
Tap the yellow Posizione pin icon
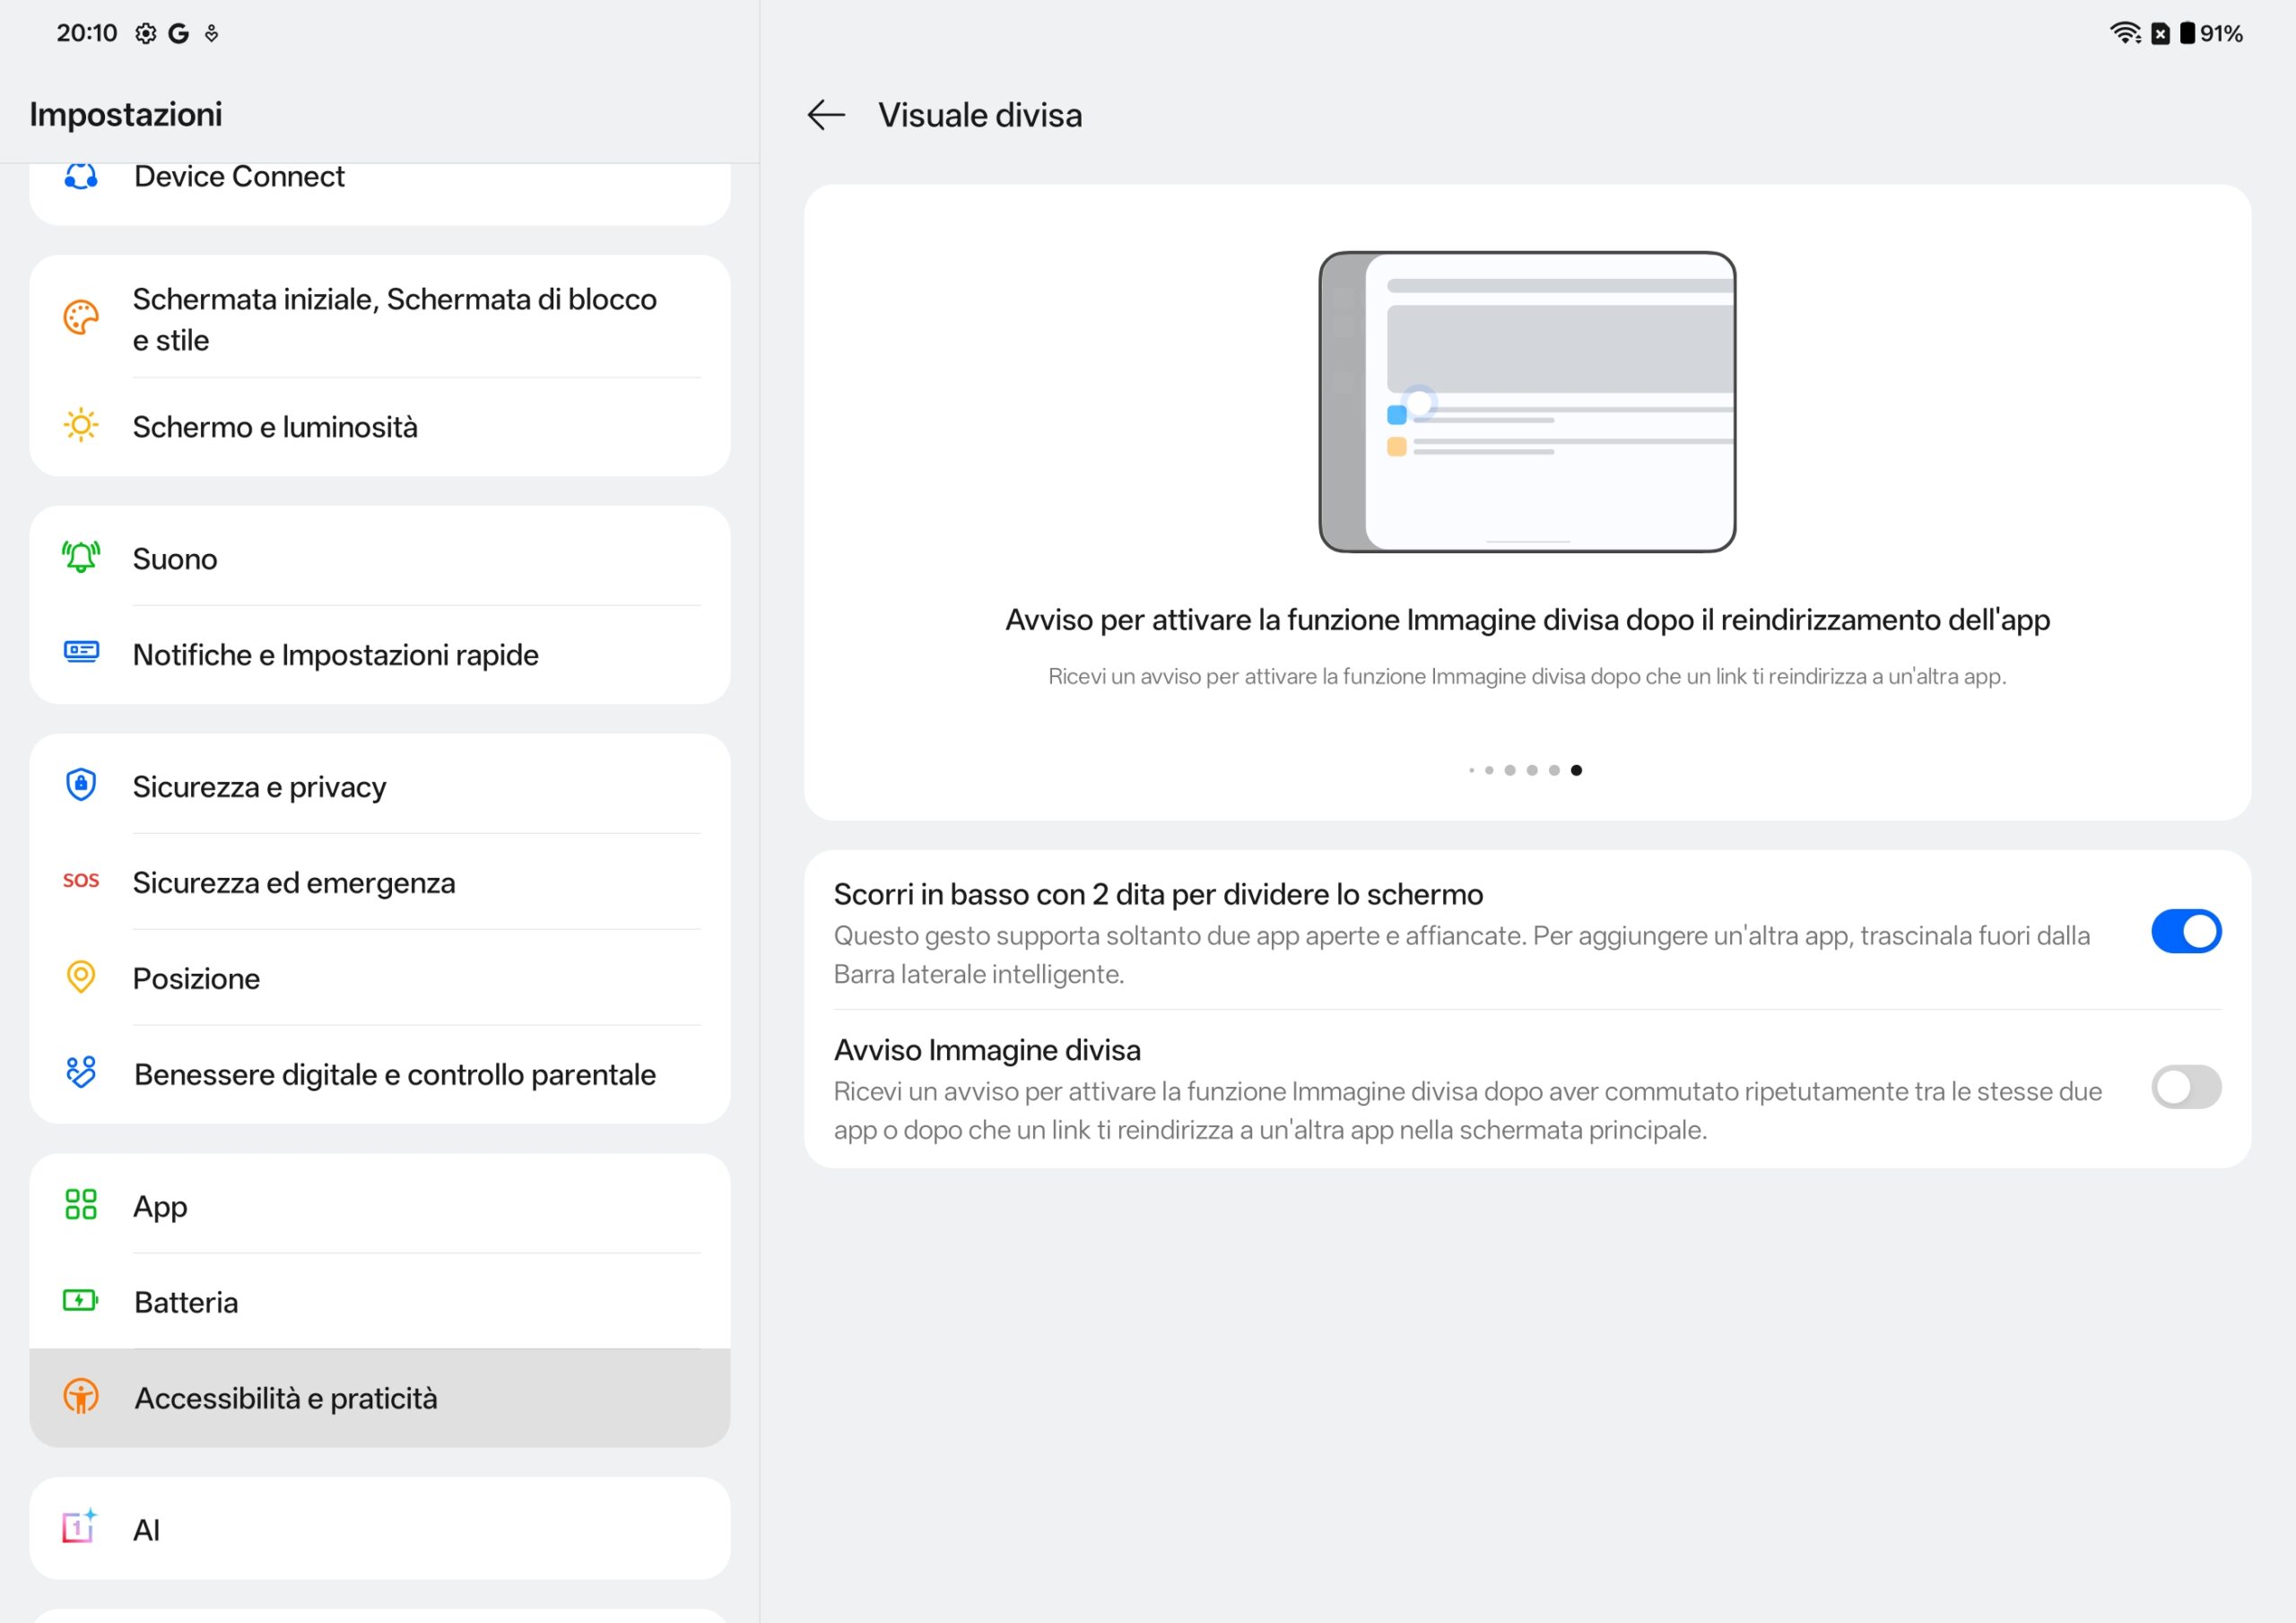[81, 977]
